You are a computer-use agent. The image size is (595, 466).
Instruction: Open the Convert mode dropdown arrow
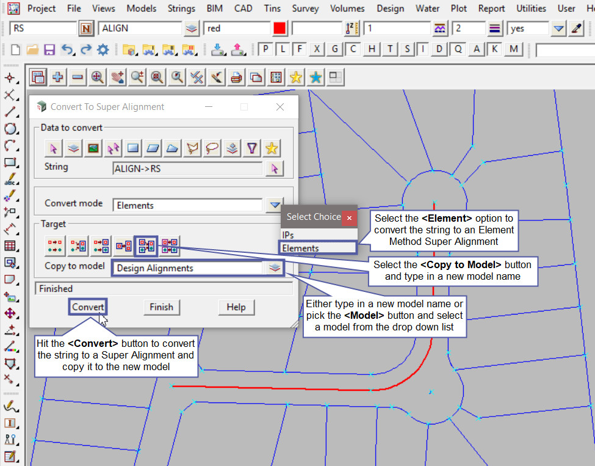[275, 205]
